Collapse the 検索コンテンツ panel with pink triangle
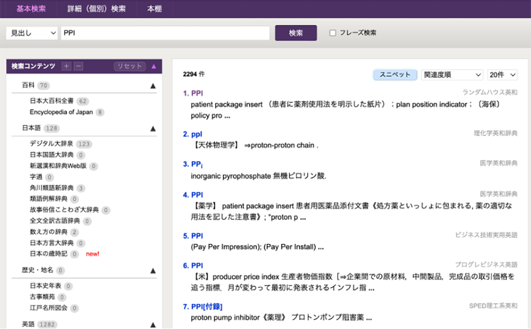The height and width of the screenshot is (329, 531). pyautogui.click(x=154, y=66)
